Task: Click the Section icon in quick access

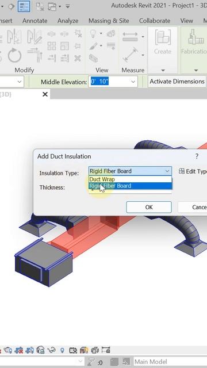Action: click(11, 6)
